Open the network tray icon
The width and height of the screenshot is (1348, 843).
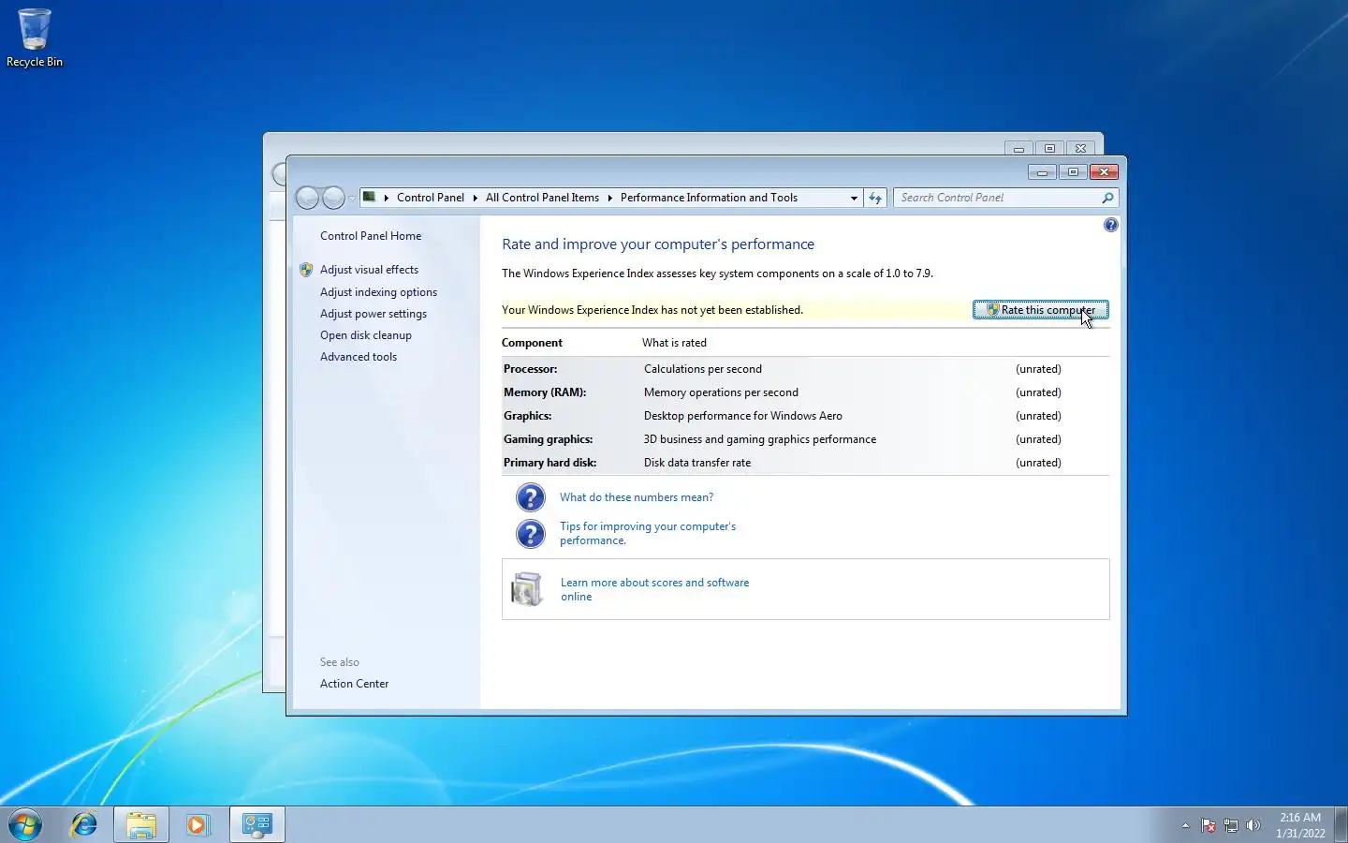[1231, 825]
